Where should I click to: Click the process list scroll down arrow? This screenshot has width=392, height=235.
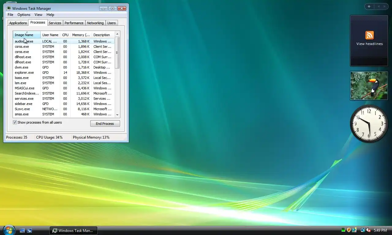117,115
